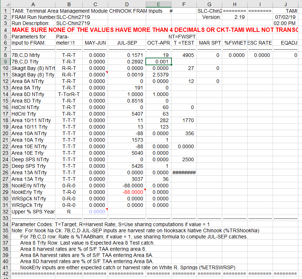Viewport: 302px width, 279px height.
Task: Click 'Skagit Bay (8) Trty' label
Action: click(x=33, y=75)
